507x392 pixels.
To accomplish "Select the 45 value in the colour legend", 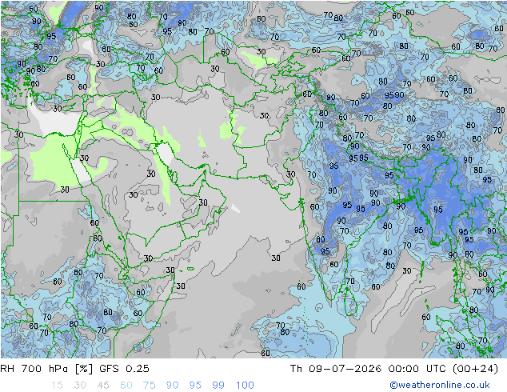I will pyautogui.click(x=103, y=386).
